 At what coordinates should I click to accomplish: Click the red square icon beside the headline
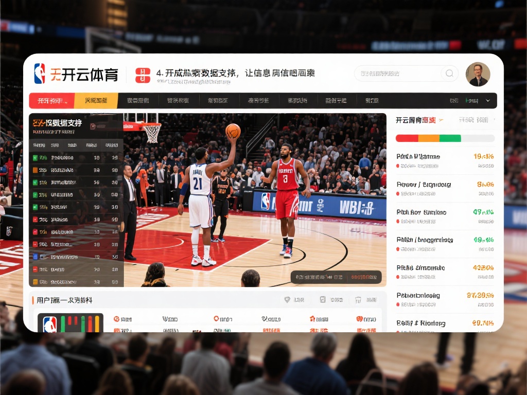pyautogui.click(x=143, y=75)
